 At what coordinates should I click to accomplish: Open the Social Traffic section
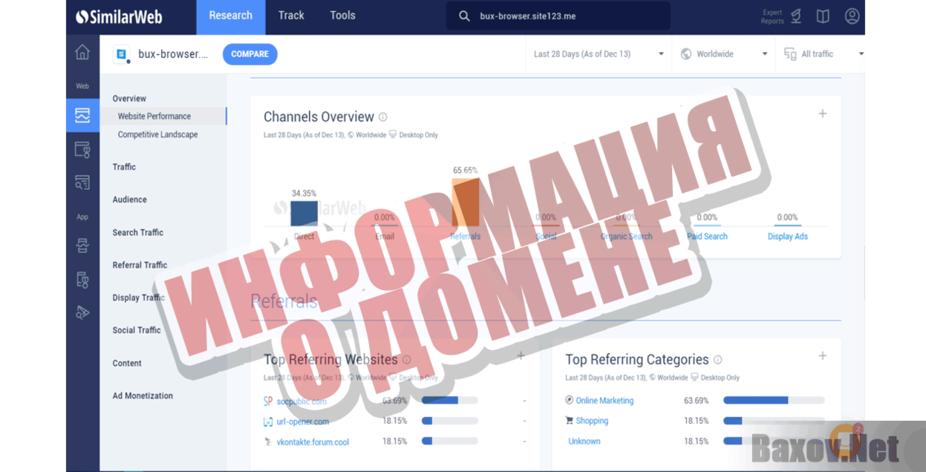pyautogui.click(x=137, y=330)
